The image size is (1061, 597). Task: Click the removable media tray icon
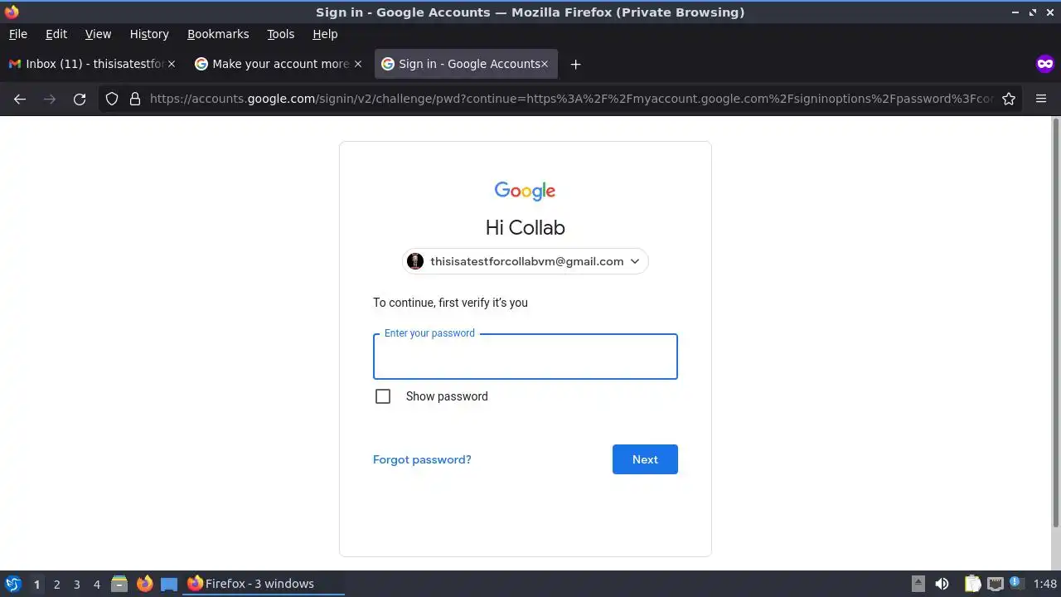(918, 584)
